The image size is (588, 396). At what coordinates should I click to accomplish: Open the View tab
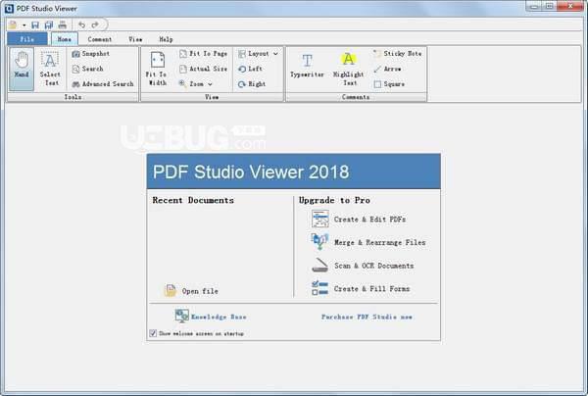135,39
